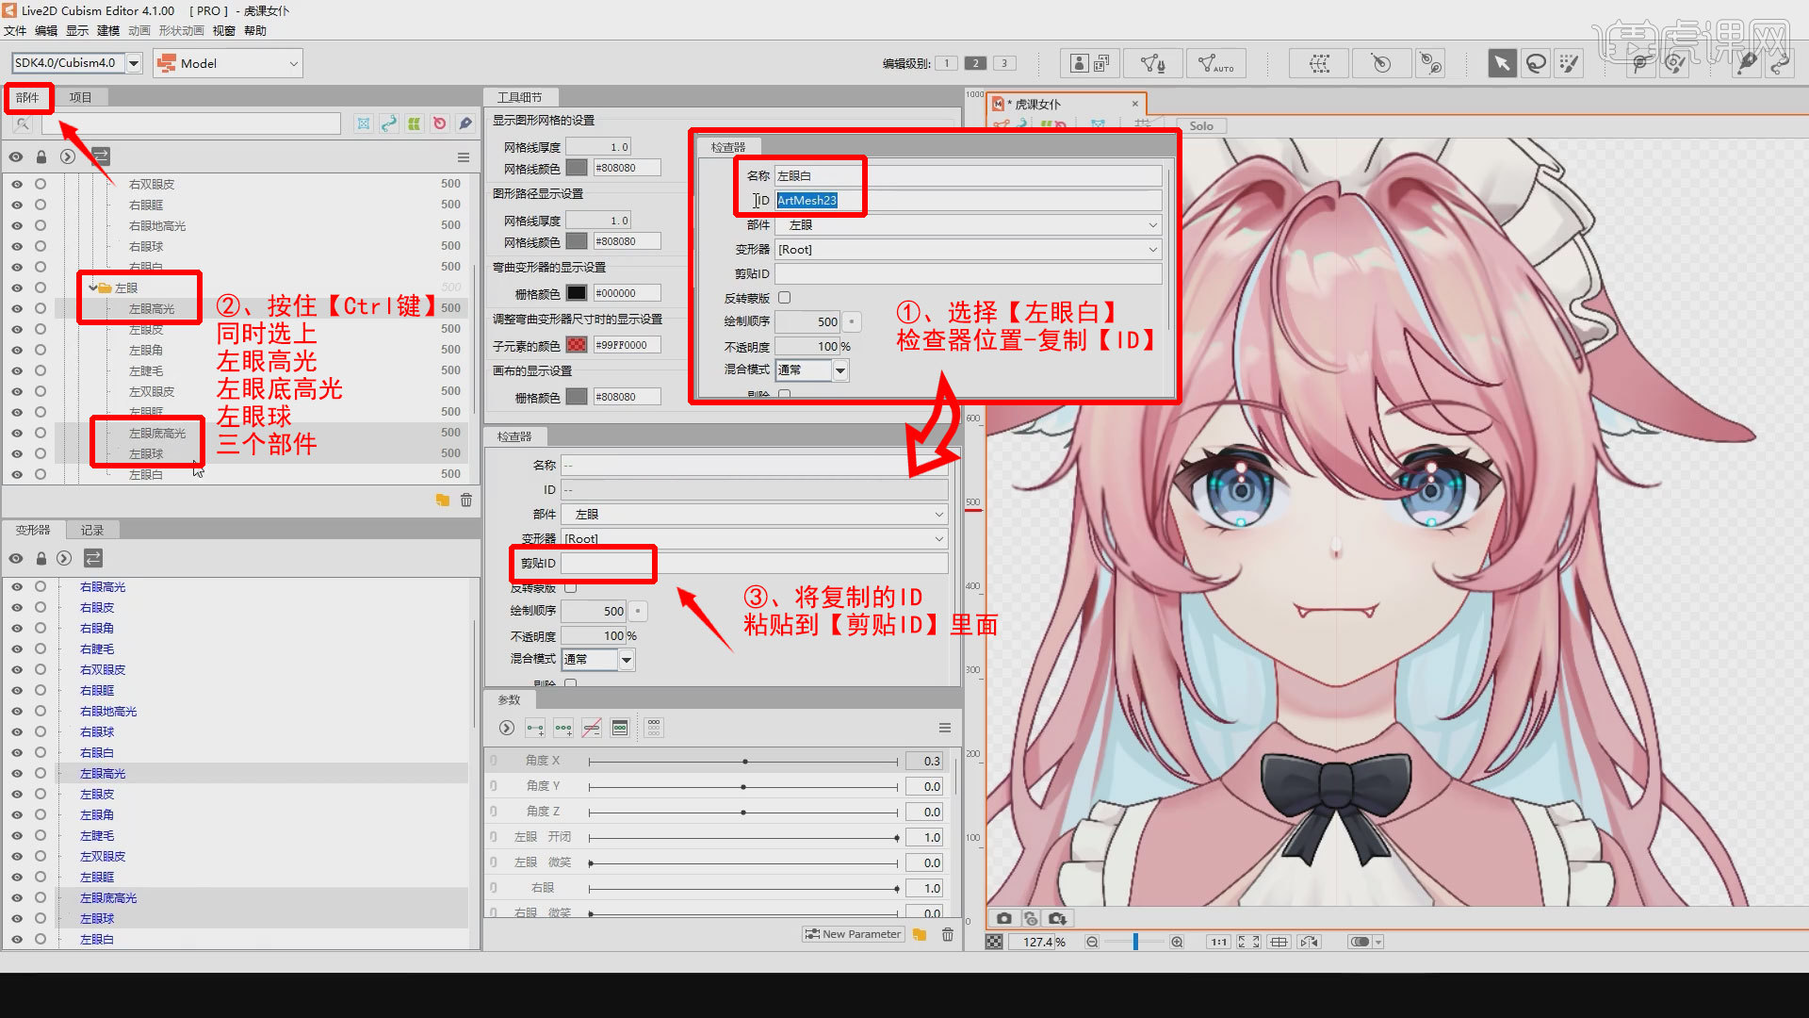This screenshot has width=1809, height=1018.
Task: Toggle visibility of 右眼高光 in deformer list
Action: point(17,586)
